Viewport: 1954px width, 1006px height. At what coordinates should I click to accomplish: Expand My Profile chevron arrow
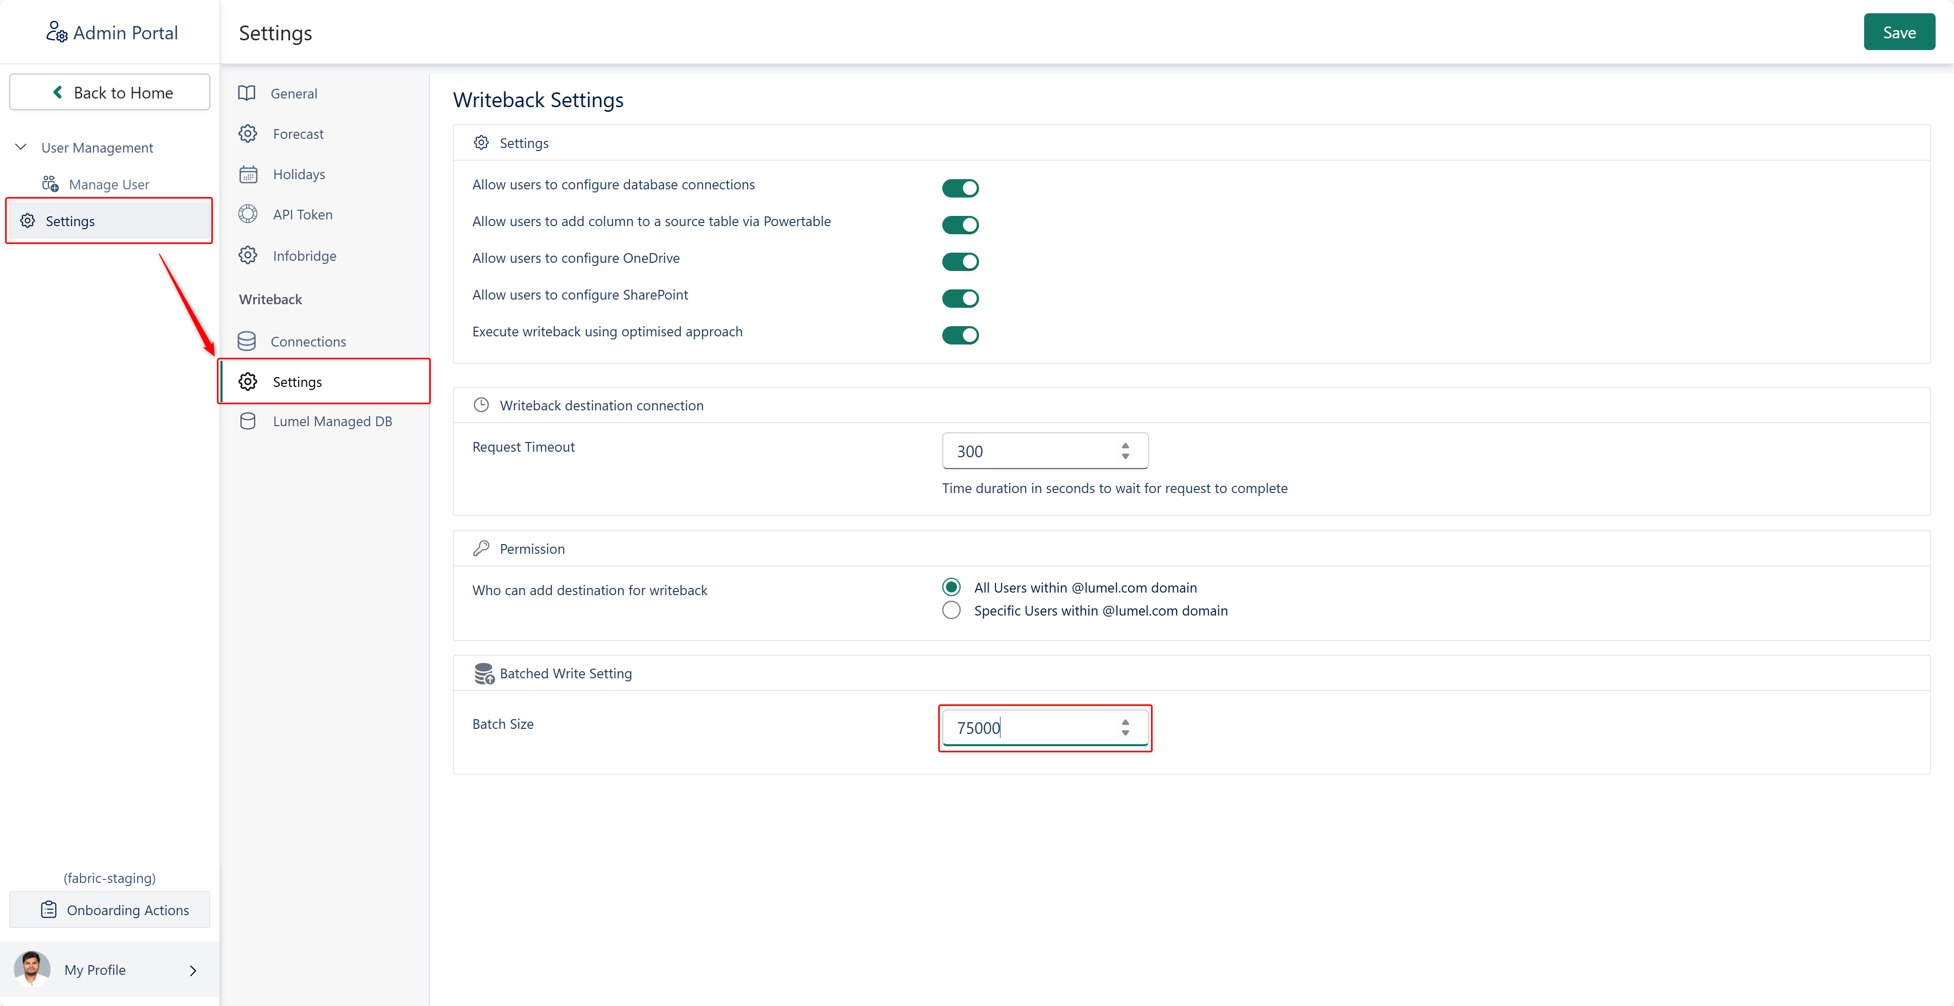[x=192, y=970]
